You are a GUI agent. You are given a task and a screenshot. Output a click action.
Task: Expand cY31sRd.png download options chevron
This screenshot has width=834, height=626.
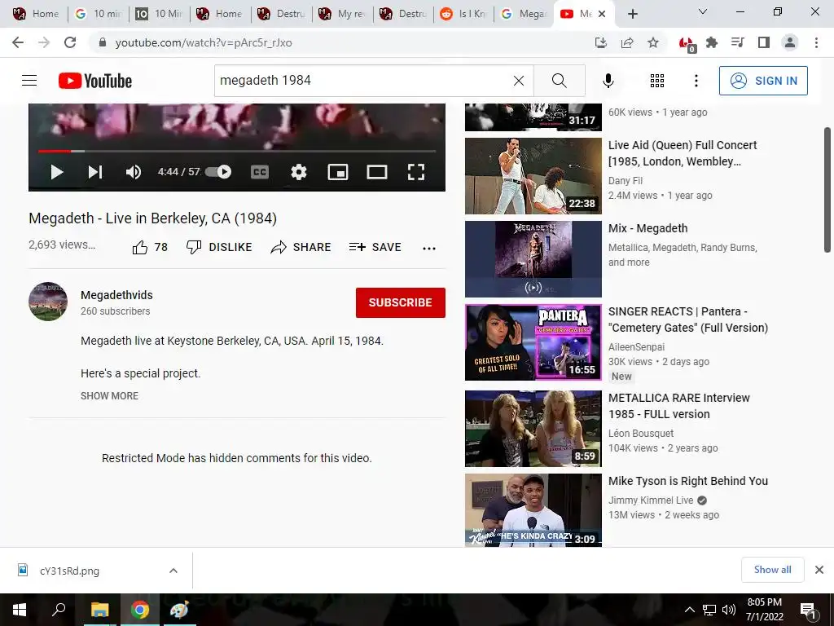pyautogui.click(x=173, y=571)
